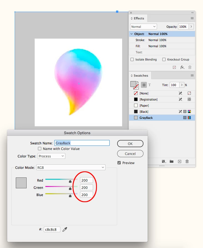This screenshot has width=203, height=248.
Task: Select the [None] swatch
Action: (162, 93)
